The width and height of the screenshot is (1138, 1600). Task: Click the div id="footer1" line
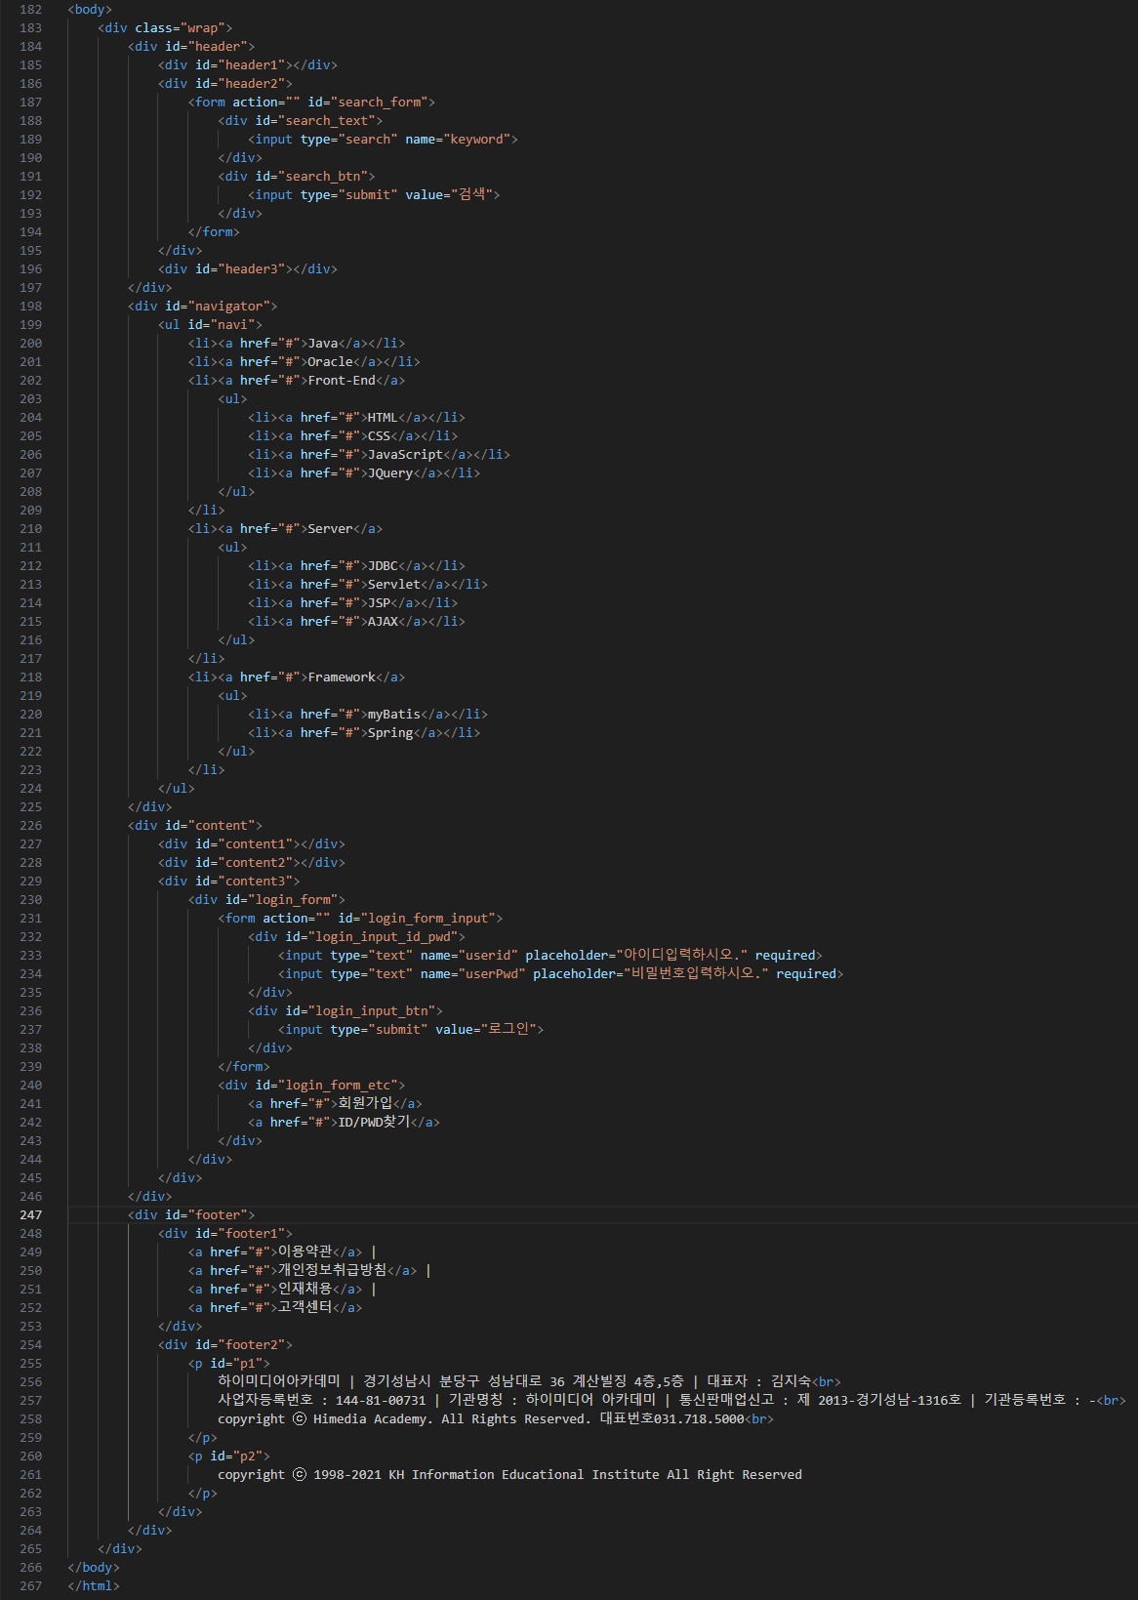click(225, 1234)
